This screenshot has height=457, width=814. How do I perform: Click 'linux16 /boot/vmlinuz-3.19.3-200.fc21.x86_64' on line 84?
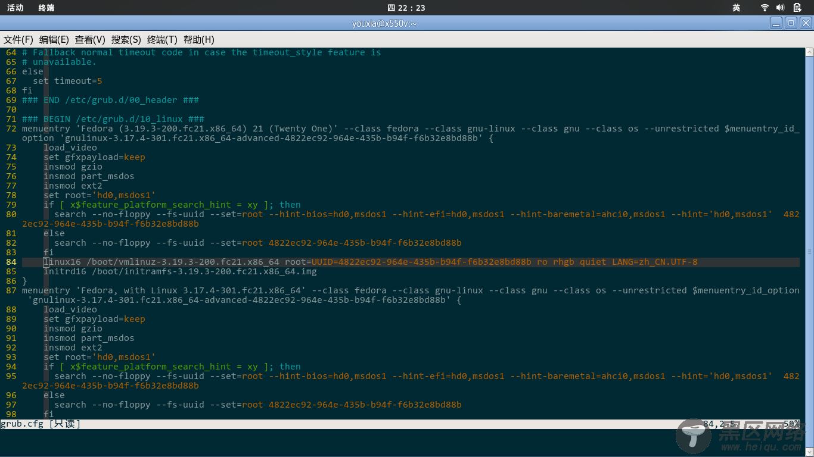coord(161,262)
